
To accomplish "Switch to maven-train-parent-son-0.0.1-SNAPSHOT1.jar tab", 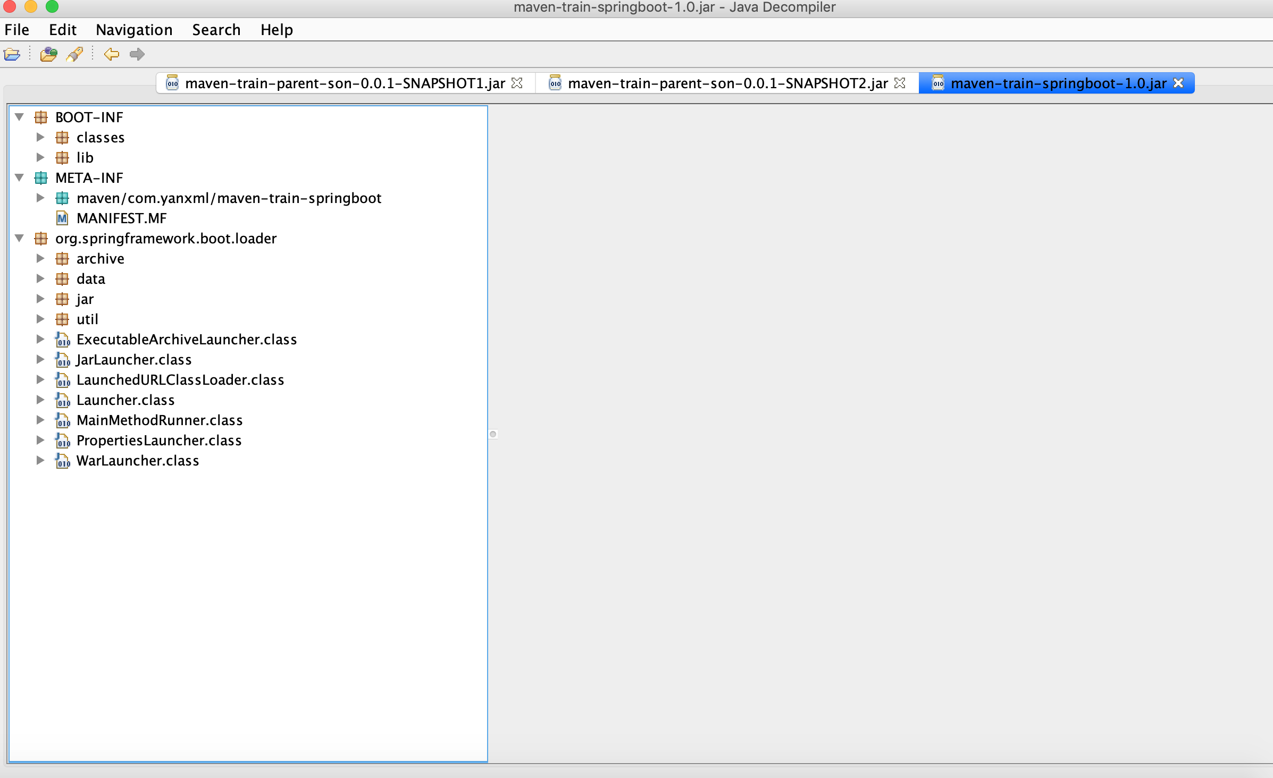I will (x=345, y=83).
